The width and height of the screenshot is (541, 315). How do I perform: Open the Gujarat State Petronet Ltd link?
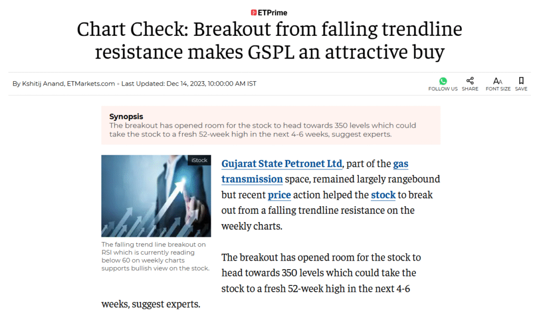point(282,164)
